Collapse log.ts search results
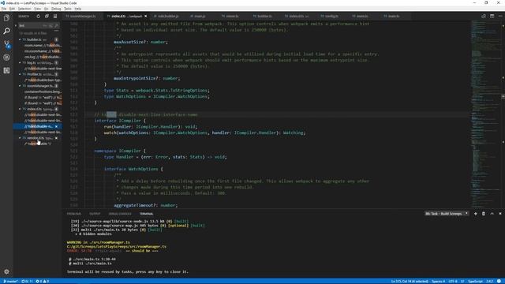Viewport: 505px width, 284px height. [x=20, y=63]
